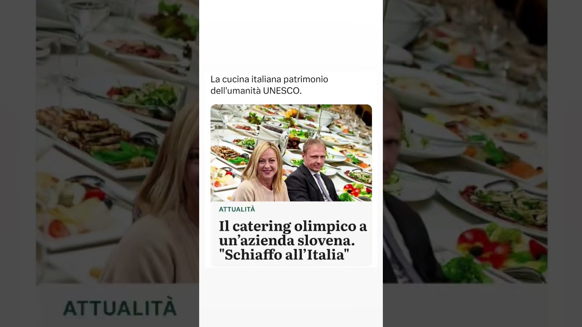The width and height of the screenshot is (582, 327).
Task: Click the man in the dark suit
Action: pos(312,172)
